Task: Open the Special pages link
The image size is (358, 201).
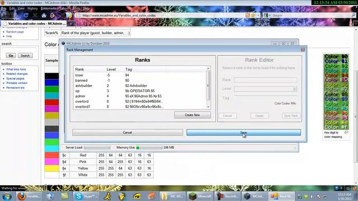Action: (x=15, y=78)
